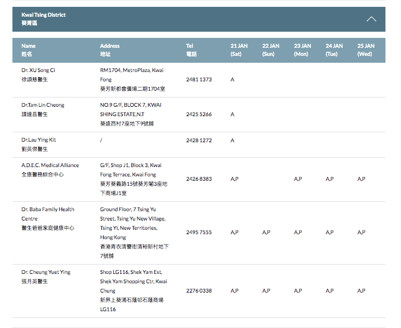Select the A.D.E.C. Medical Alliance entry
Viewport: 401px width, 328px height.
pyautogui.click(x=50, y=165)
